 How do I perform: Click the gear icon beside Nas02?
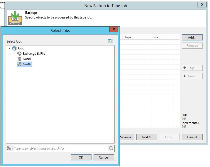[19, 64]
